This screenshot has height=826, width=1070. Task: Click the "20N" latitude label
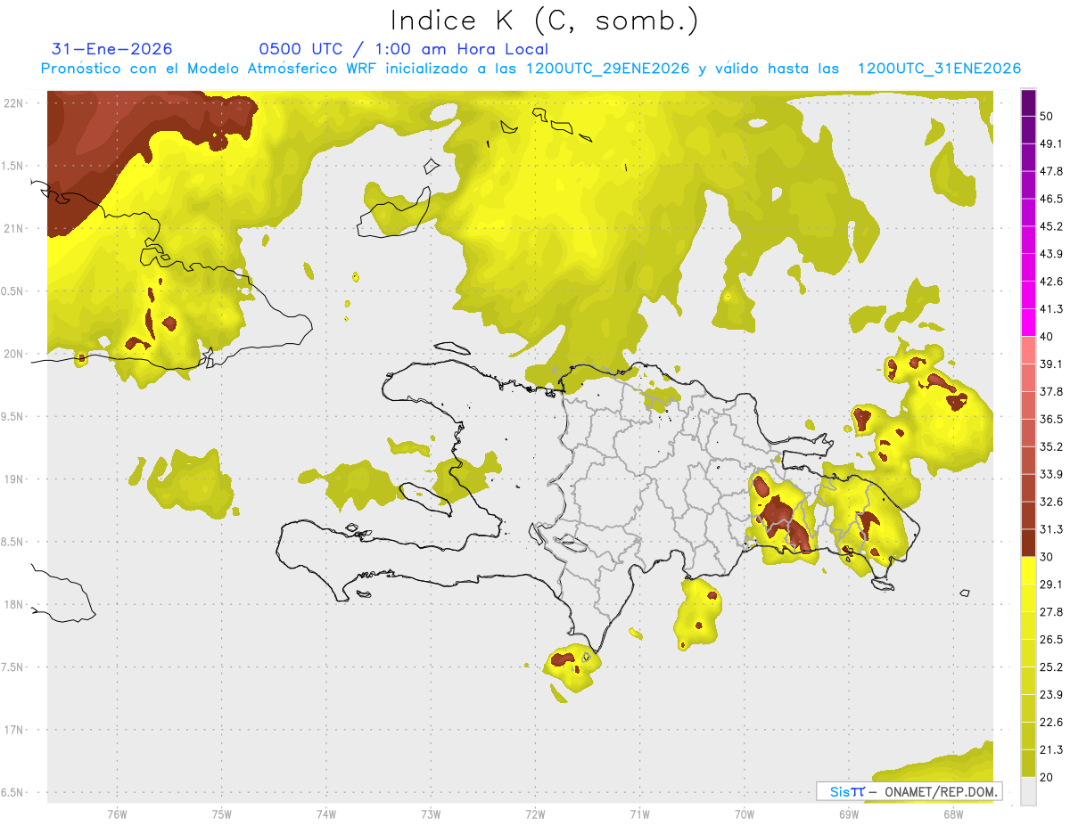(14, 354)
